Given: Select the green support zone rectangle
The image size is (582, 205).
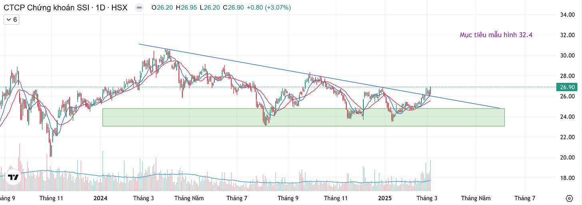Looking at the screenshot, I should [x=303, y=117].
